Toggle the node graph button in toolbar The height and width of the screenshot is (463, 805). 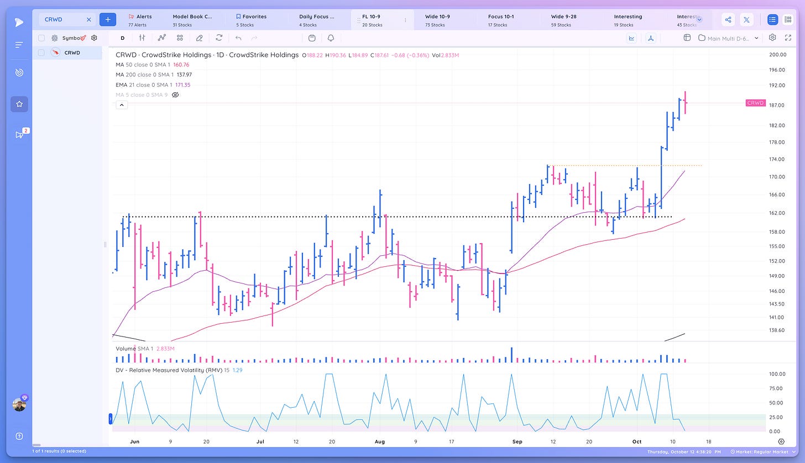tap(651, 38)
